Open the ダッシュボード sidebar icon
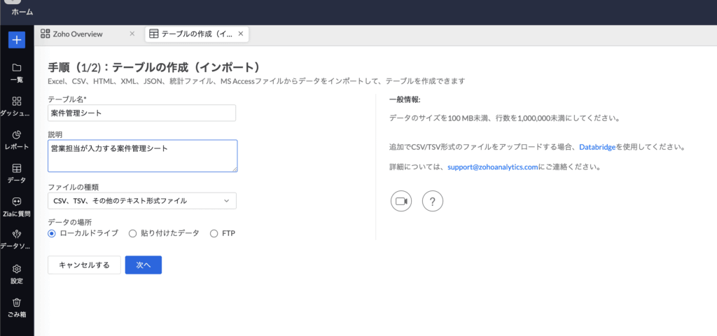This screenshot has width=717, height=336. [17, 101]
